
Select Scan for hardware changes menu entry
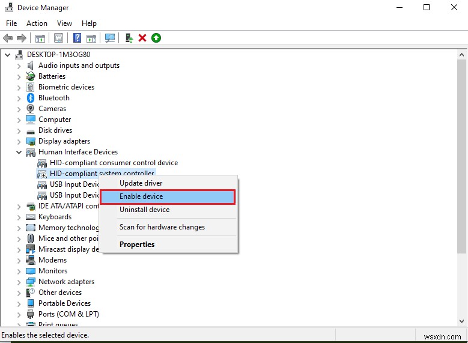(168, 227)
